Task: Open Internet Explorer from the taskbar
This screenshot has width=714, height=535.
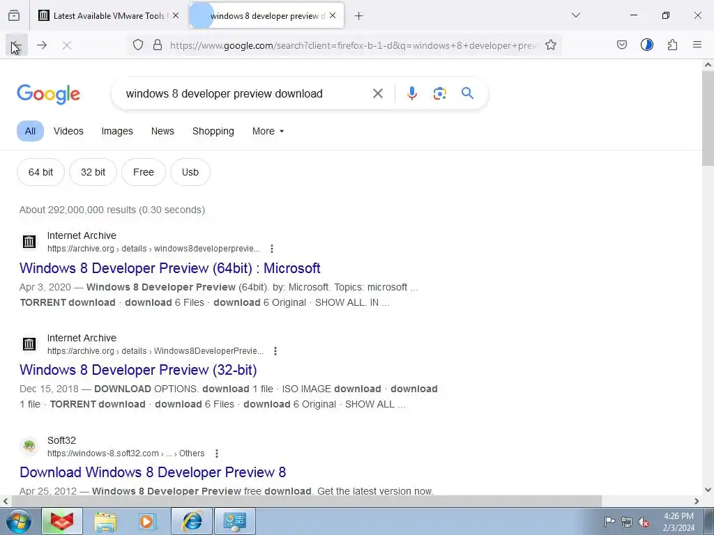Action: click(192, 521)
